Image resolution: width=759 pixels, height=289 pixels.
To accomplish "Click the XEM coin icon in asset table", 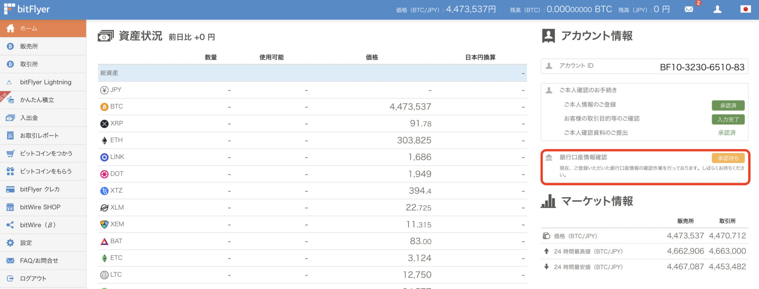I will tap(104, 225).
